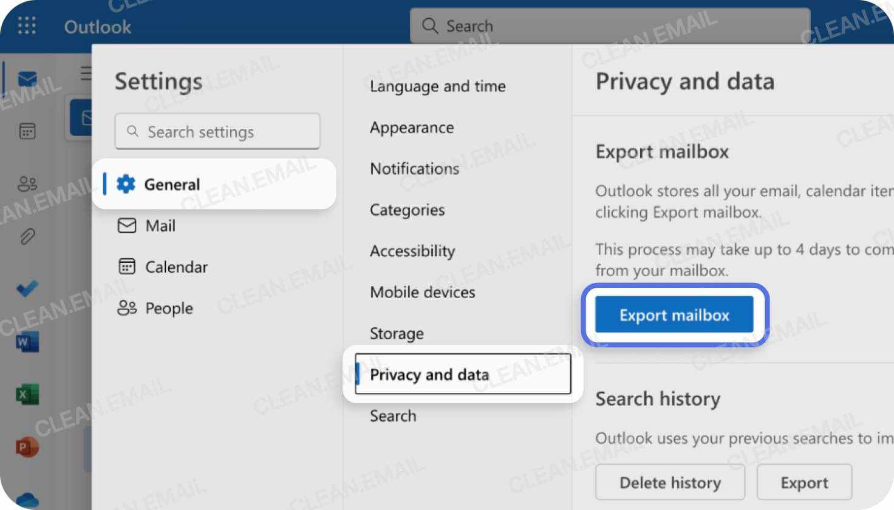Click the Search settings input field

pyautogui.click(x=217, y=131)
